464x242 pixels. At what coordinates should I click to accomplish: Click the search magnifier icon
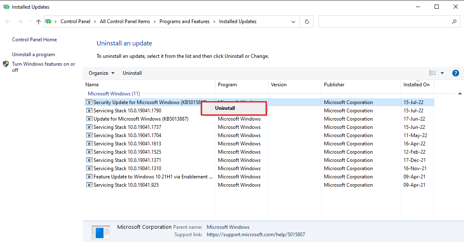point(454,21)
